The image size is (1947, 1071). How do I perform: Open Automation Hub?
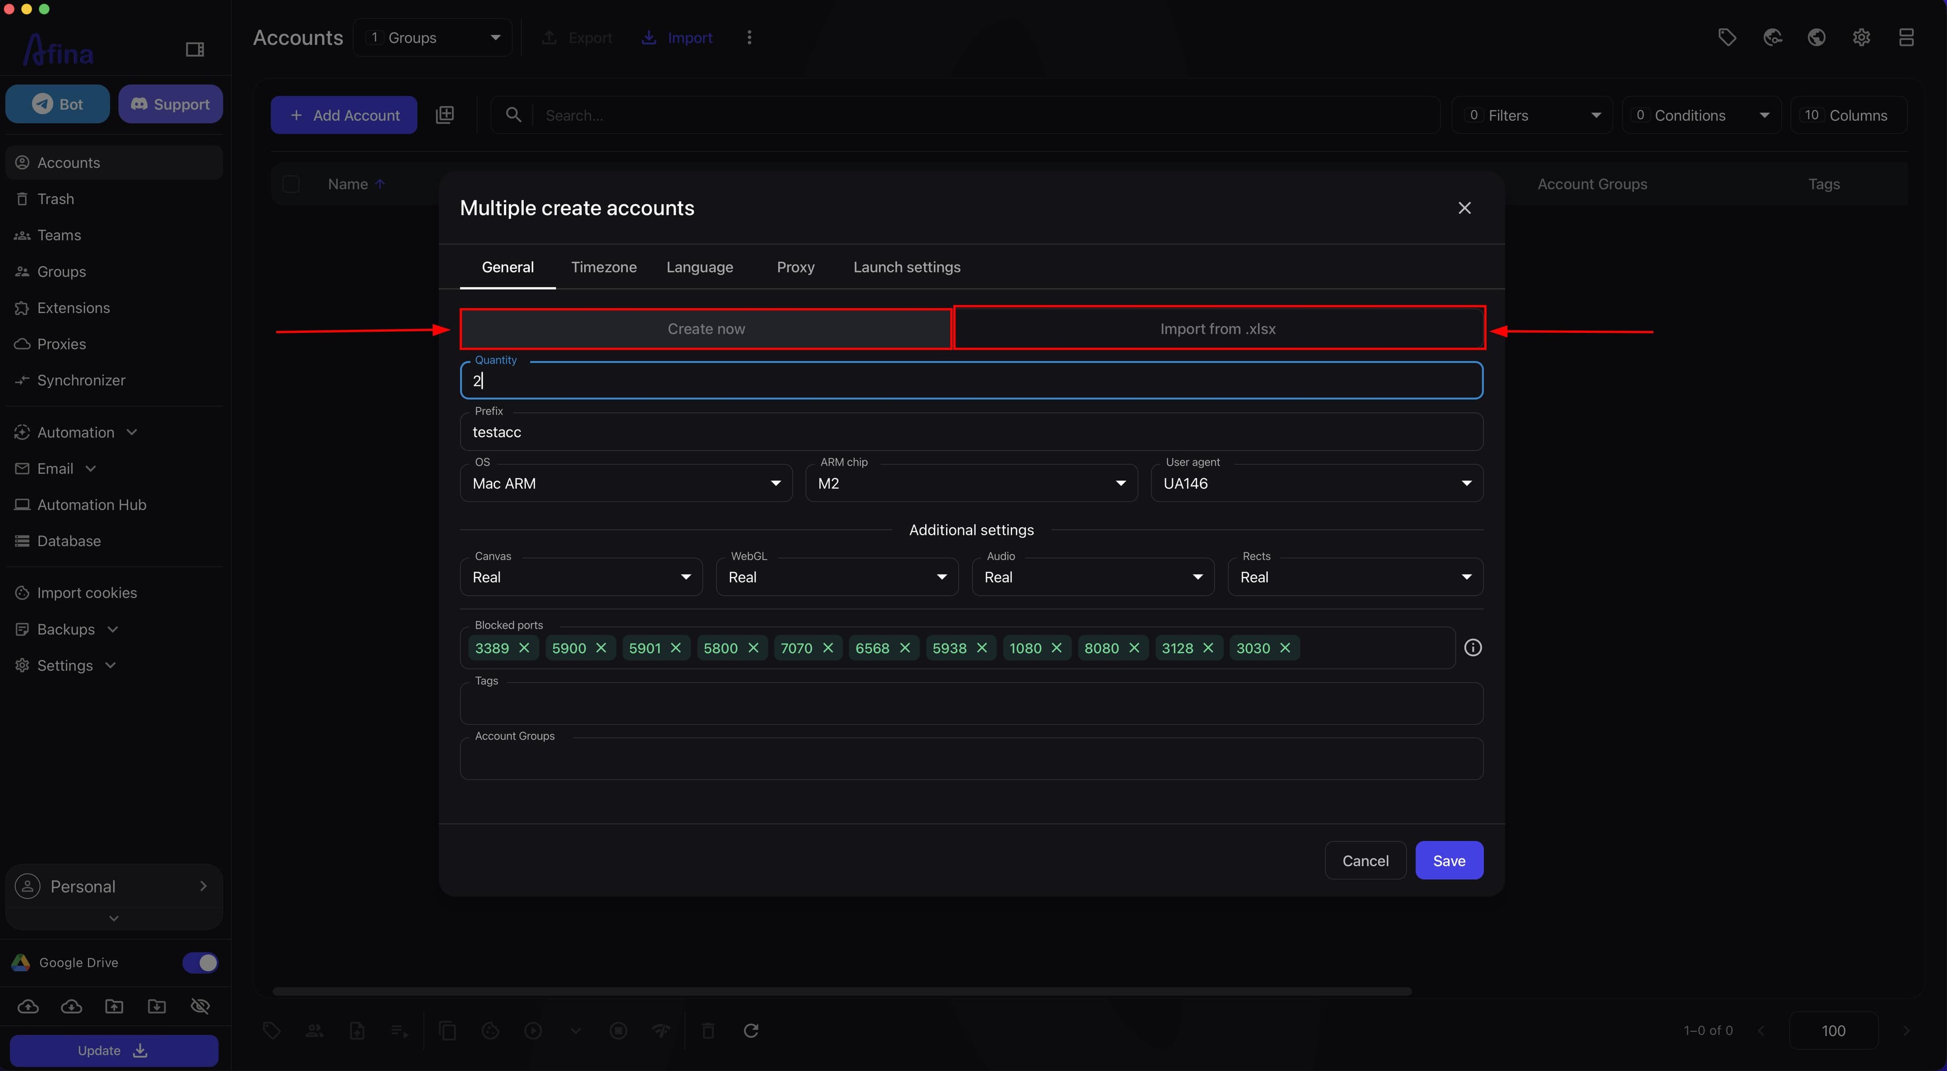[114, 505]
